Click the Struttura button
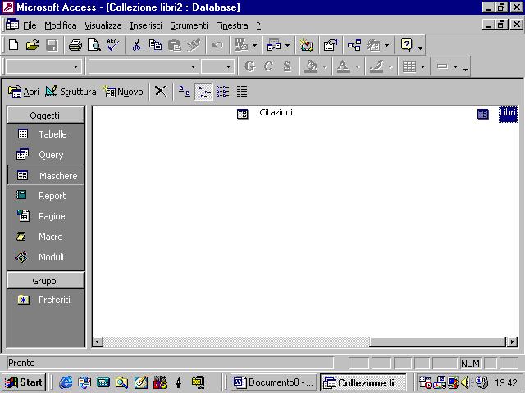The width and height of the screenshot is (525, 393). pos(71,91)
